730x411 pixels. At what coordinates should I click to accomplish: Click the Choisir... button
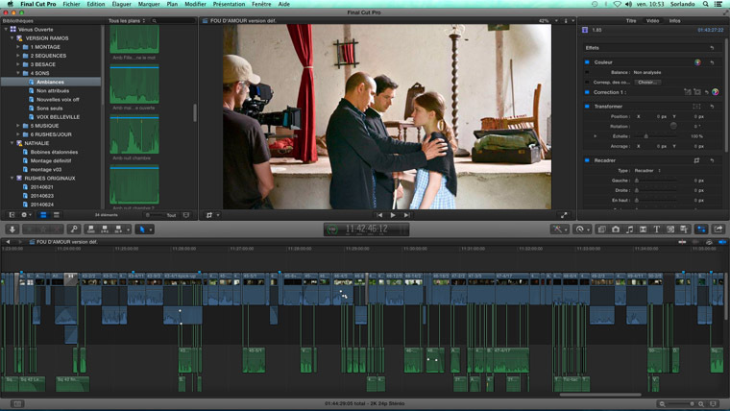pyautogui.click(x=647, y=83)
